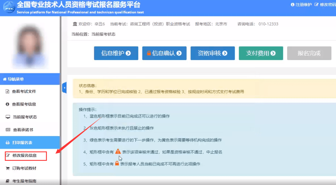Click the orange lock icon on 信息确认
This screenshot has height=185, width=336.
(149, 53)
